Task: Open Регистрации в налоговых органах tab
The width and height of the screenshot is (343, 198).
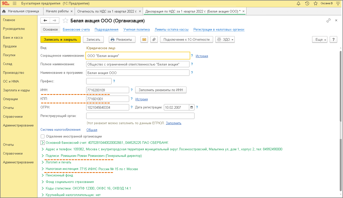Action: 219,30
